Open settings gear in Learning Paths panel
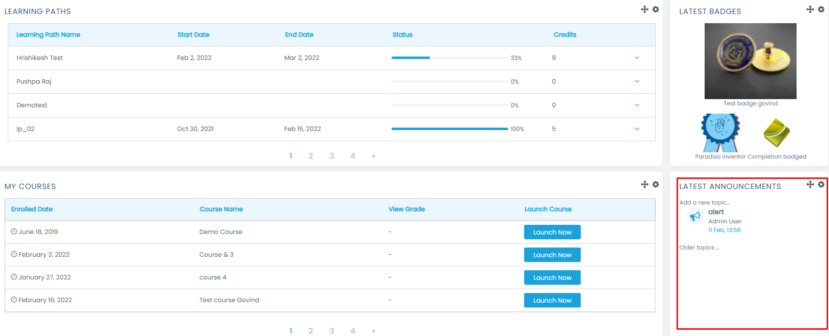The image size is (829, 336). click(656, 9)
